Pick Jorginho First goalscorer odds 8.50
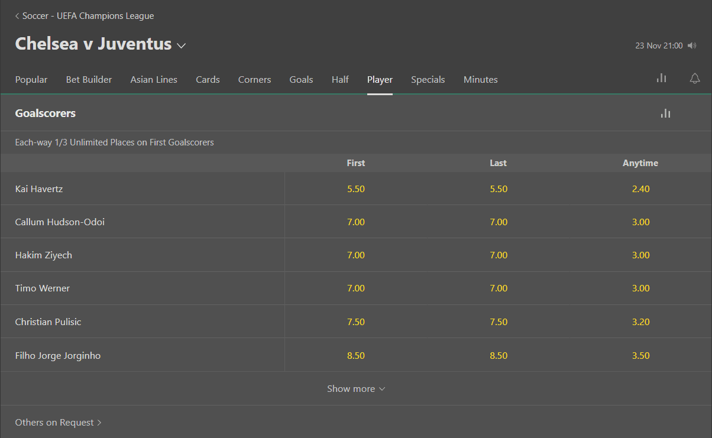 [x=356, y=356]
